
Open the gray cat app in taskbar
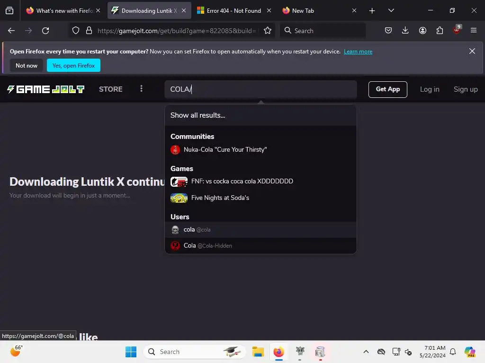[300, 352]
